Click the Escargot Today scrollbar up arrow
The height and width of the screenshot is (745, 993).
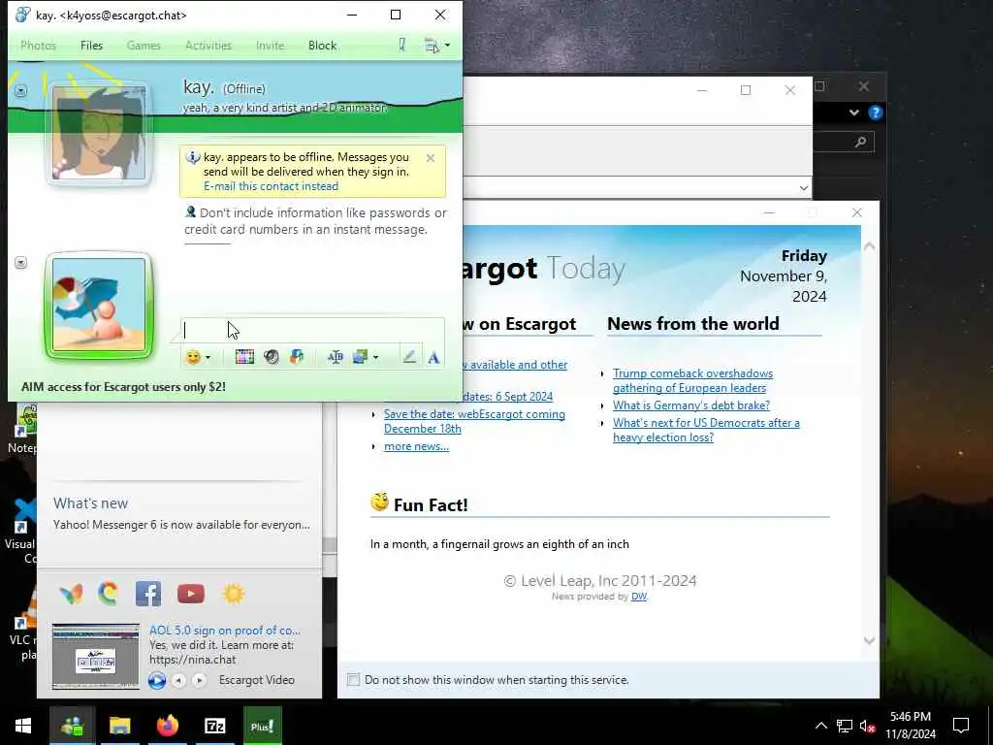869,245
